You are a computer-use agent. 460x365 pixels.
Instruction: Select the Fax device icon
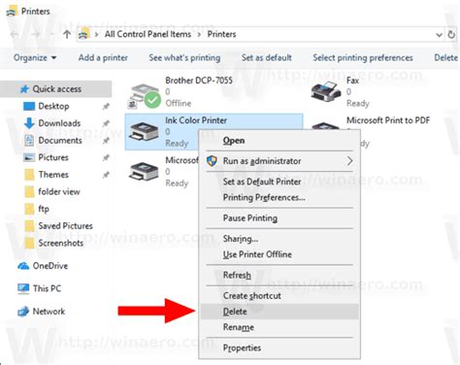[326, 91]
